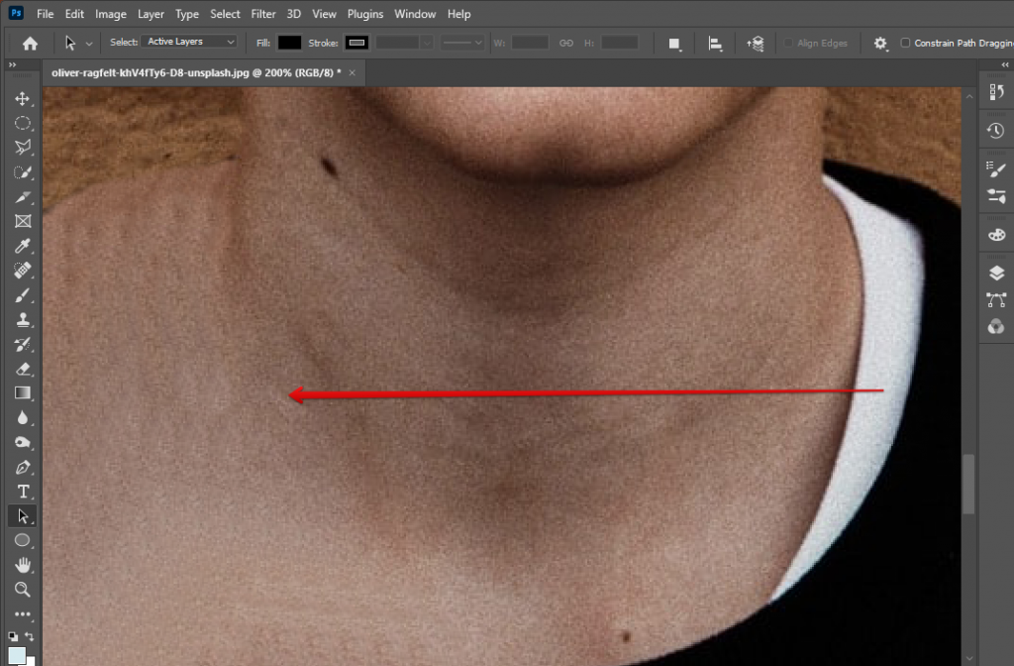Pick the Eyedropper tool
The width and height of the screenshot is (1014, 666).
[22, 246]
